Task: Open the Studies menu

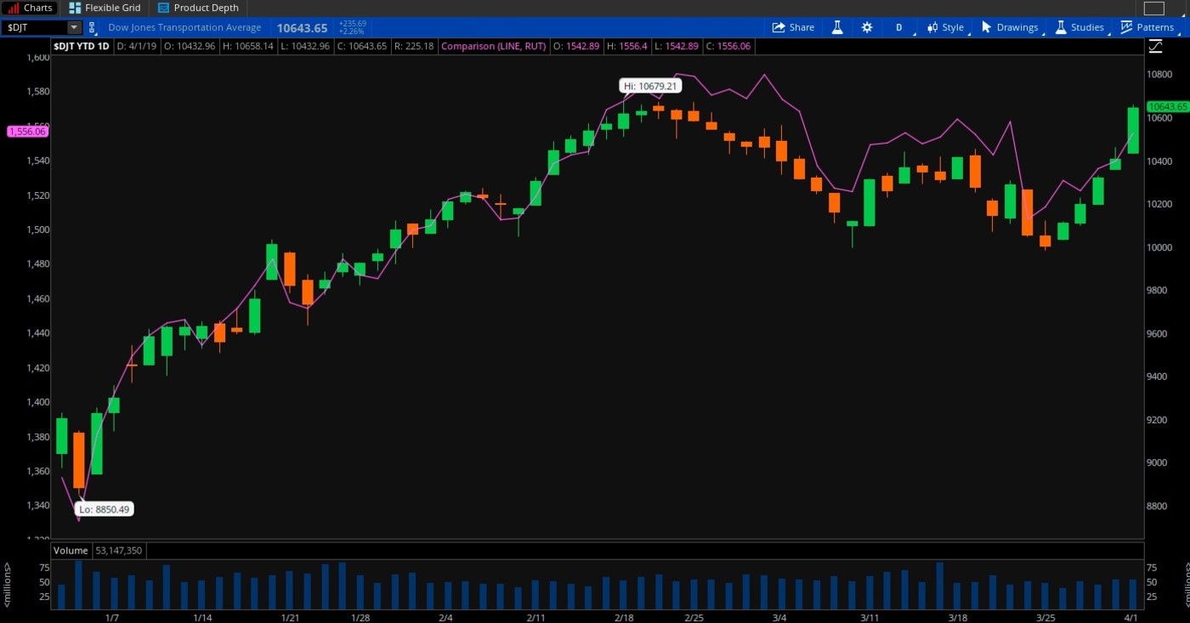Action: (x=1079, y=27)
